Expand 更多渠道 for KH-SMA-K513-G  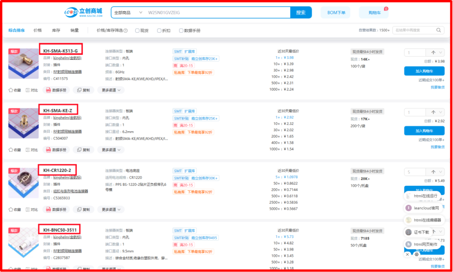(111, 90)
